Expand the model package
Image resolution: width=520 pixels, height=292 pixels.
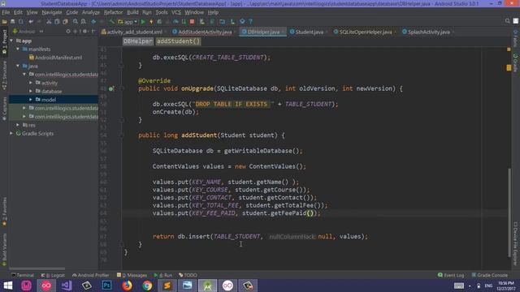[x=31, y=100]
